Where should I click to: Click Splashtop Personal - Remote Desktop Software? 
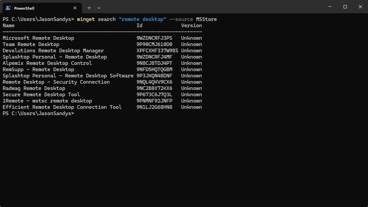(x=68, y=76)
